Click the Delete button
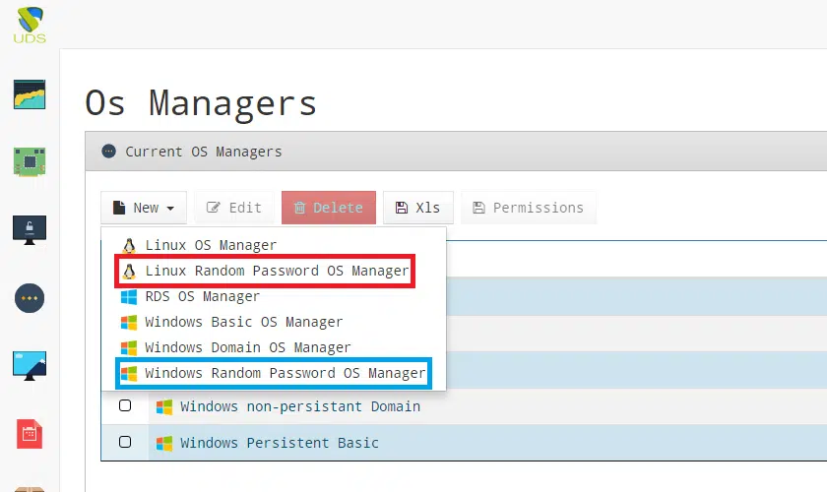This screenshot has height=492, width=827. [329, 208]
